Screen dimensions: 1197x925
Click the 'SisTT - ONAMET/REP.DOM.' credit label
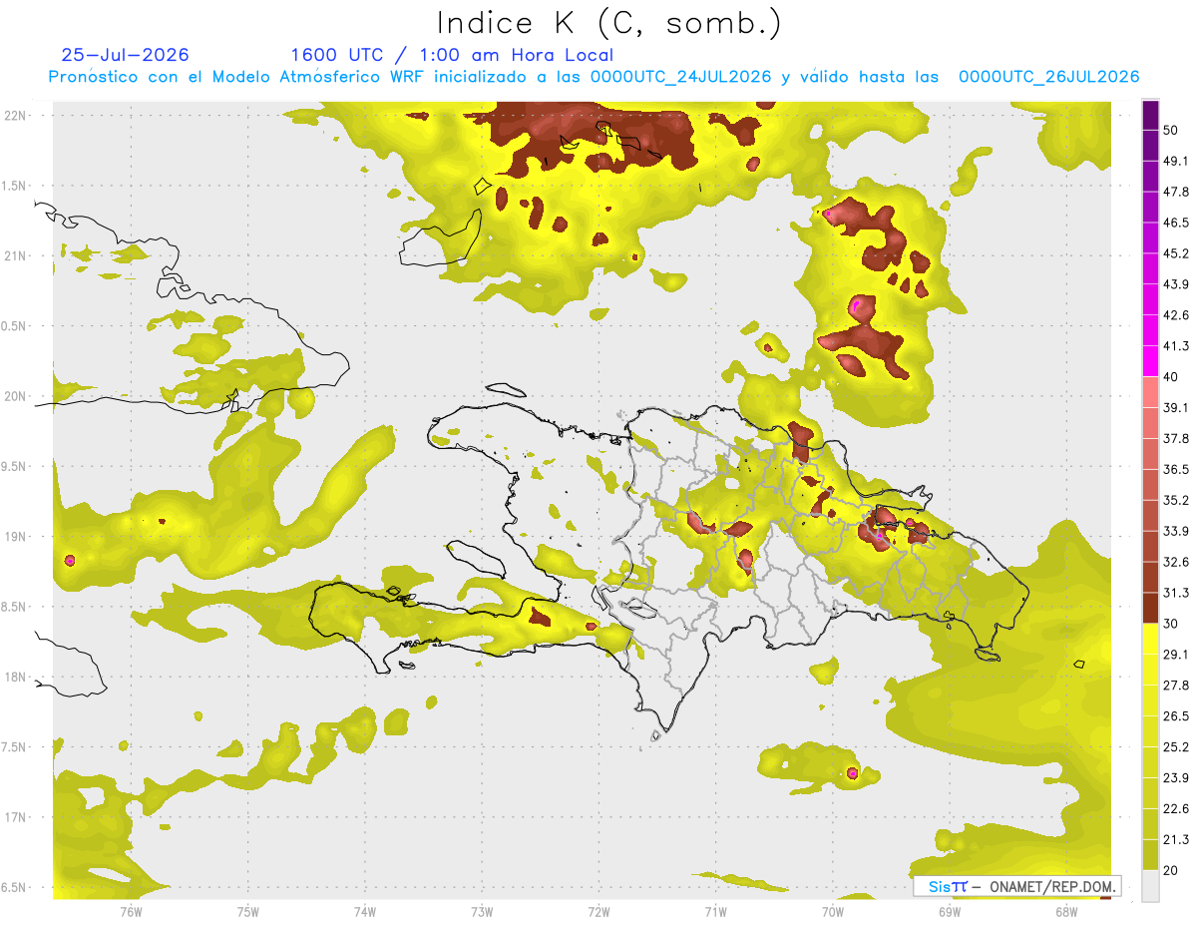[x=1015, y=886]
